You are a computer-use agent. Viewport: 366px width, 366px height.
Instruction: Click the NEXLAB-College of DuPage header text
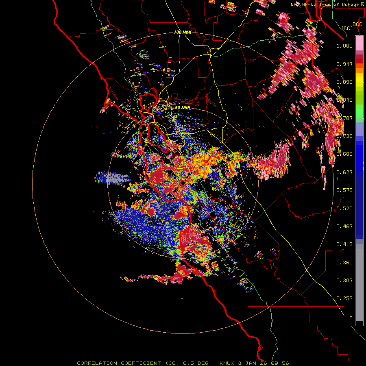point(328,4)
